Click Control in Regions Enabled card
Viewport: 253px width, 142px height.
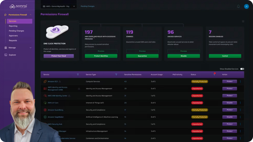pyautogui.click(x=225, y=56)
